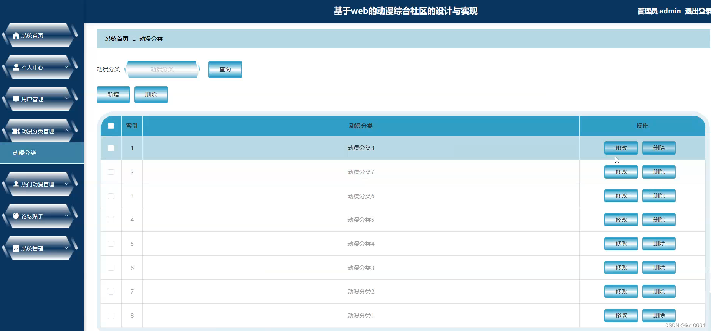
Task: Click the bulk 删除 button above table
Action: coord(151,95)
